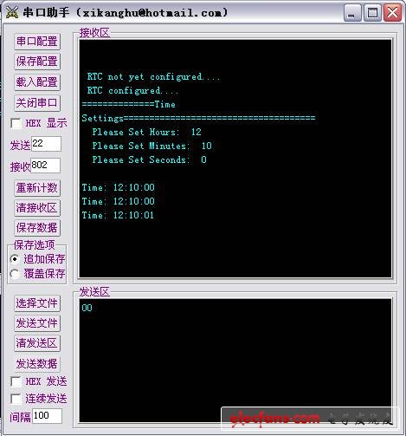Viewport: 406px width, 436px height.
Task: Enable the 连续发送 checkbox
Action: (16, 399)
